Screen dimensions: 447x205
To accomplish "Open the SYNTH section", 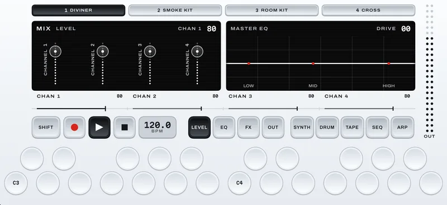I will (302, 128).
